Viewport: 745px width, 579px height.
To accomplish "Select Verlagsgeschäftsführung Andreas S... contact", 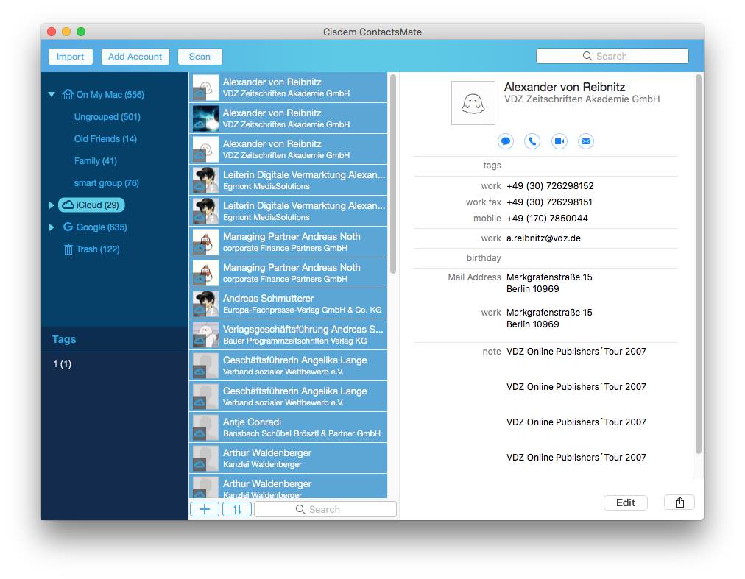I will pos(289,335).
